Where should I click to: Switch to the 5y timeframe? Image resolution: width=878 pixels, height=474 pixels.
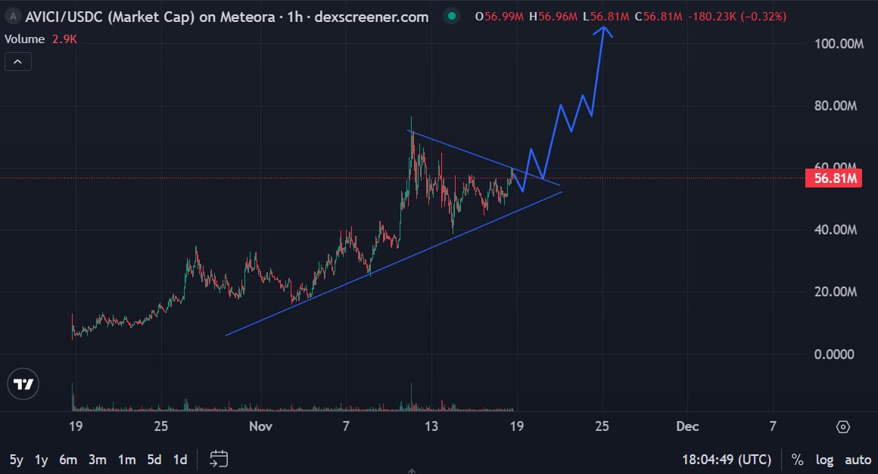(x=17, y=459)
